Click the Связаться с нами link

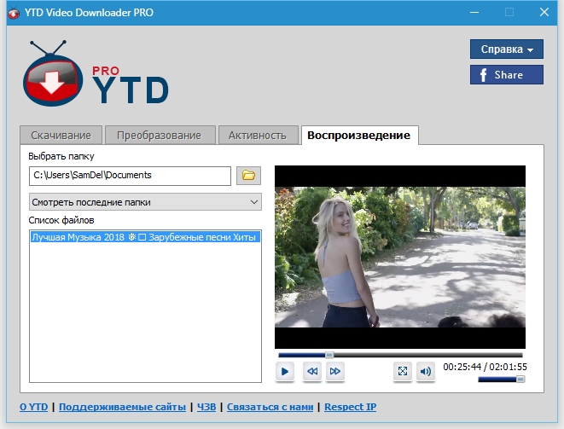tap(268, 408)
